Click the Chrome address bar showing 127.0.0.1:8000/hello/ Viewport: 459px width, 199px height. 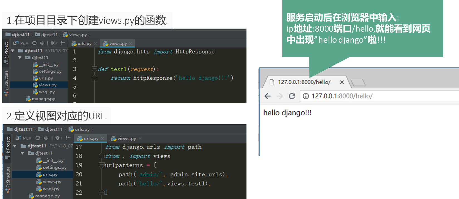(x=379, y=96)
